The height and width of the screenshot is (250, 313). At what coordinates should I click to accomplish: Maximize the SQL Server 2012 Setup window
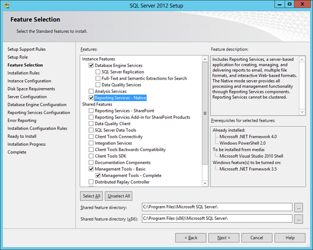point(289,4)
